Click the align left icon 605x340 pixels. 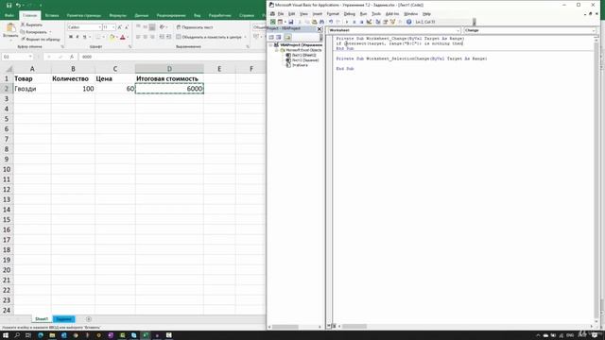coord(138,37)
